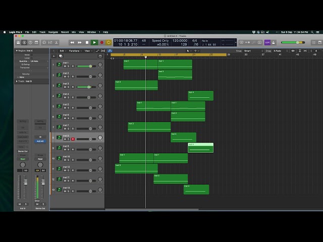Viewport: 323px width, 242px height.
Task: Open the Quantize 1/8 Note dropdown
Action: [x=39, y=62]
